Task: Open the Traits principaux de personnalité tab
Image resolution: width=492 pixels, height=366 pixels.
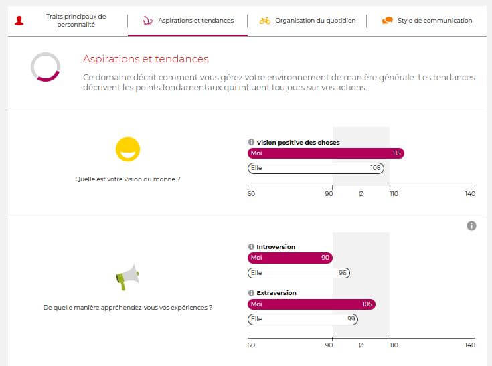Action: click(76, 21)
